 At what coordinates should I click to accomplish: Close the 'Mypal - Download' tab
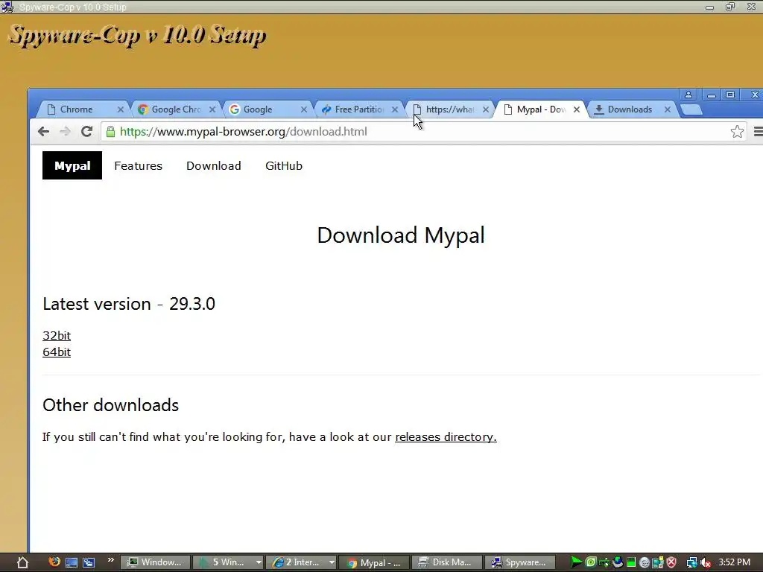577,109
